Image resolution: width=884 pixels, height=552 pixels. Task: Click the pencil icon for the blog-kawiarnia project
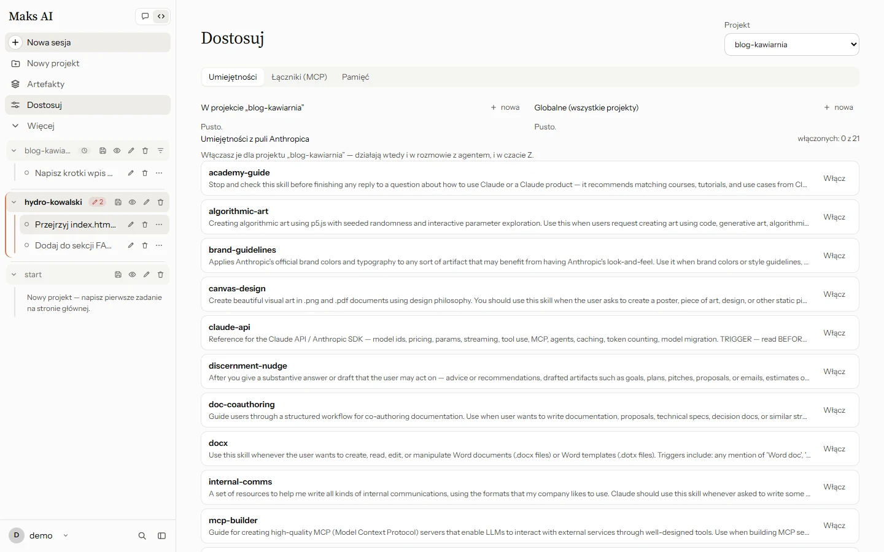131,151
